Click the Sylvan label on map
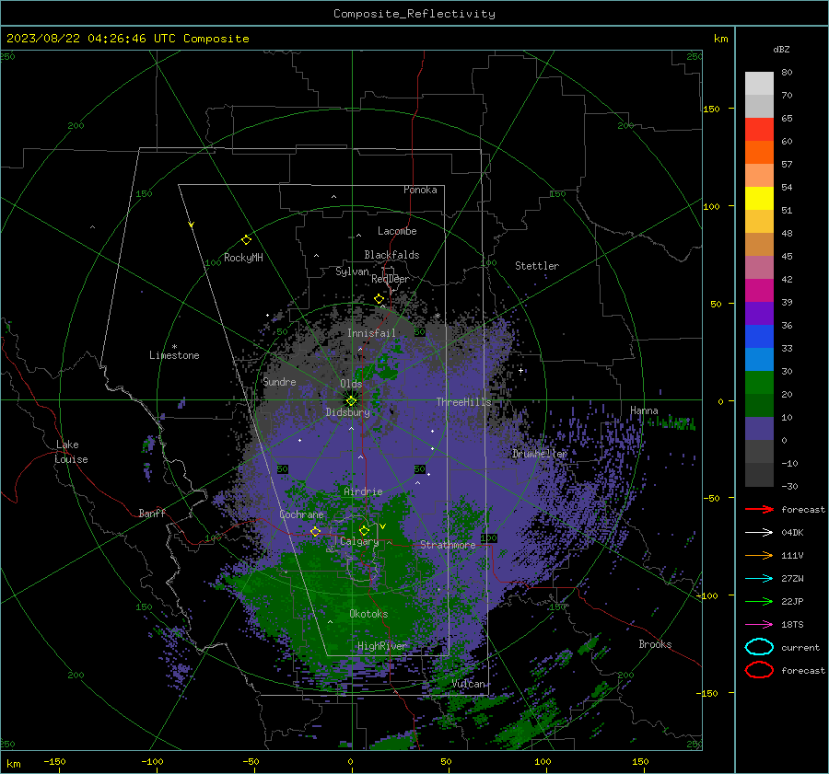Screen dimensions: 829x774 tap(352, 271)
